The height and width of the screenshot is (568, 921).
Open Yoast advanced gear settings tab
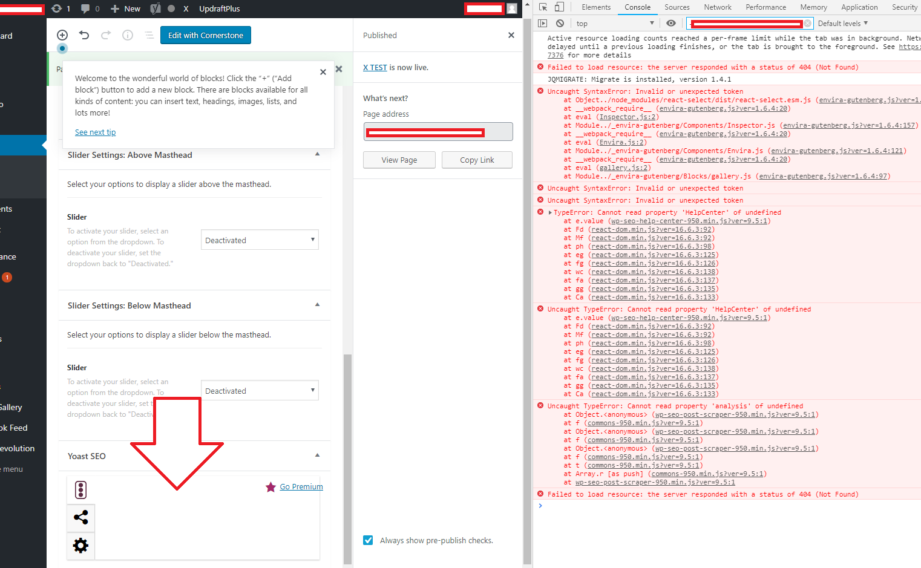80,546
